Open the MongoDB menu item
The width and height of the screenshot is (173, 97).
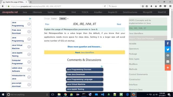pos(148,12)
